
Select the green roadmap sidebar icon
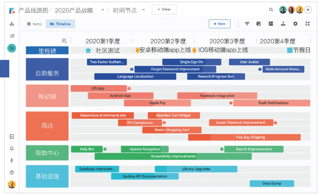click(12, 48)
